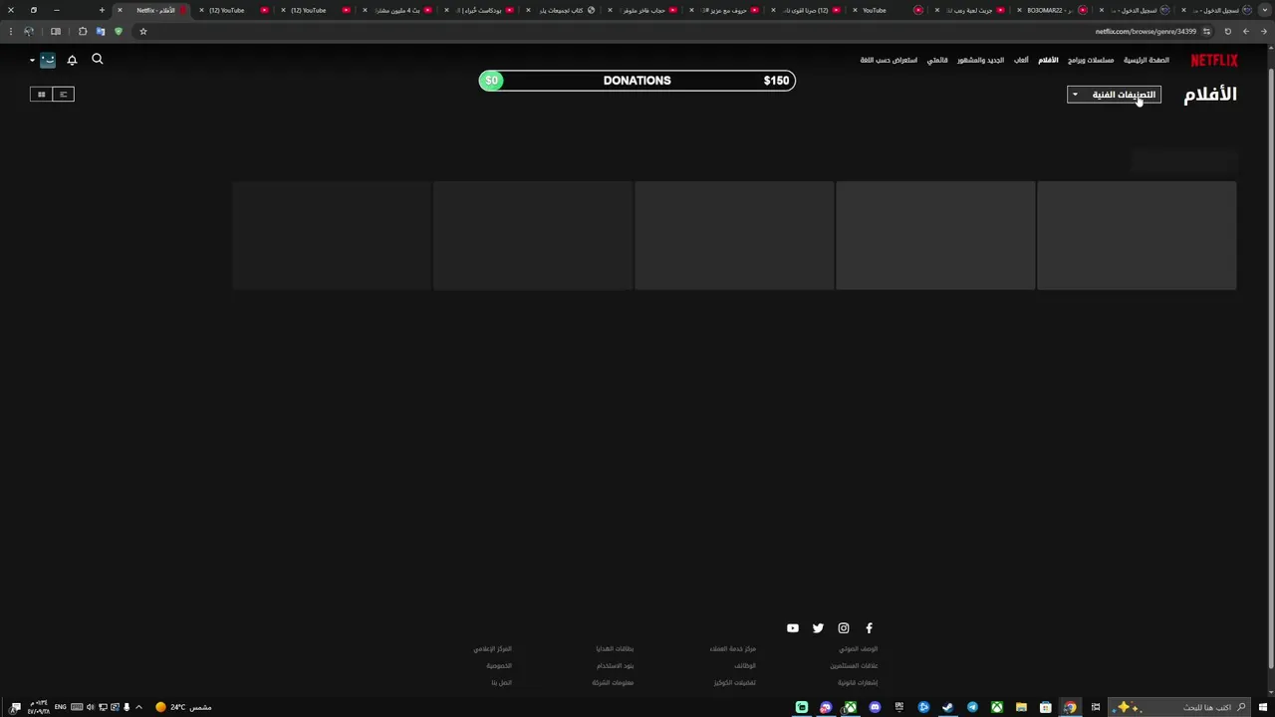Go back using the browser arrow
Screen dimensions: 1275x717
click(x=1263, y=32)
